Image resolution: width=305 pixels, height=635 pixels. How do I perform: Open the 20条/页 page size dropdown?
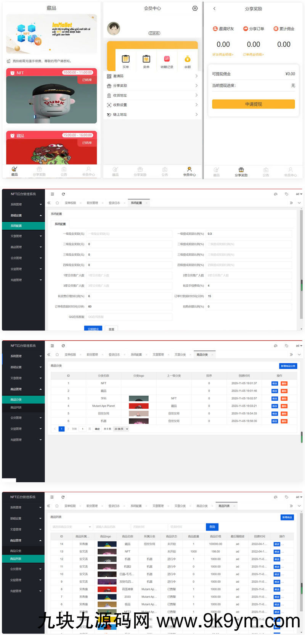(121, 429)
